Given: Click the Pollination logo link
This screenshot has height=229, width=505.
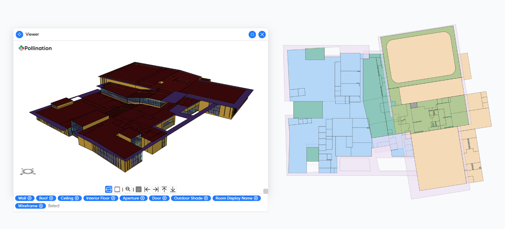Looking at the screenshot, I should click(35, 48).
